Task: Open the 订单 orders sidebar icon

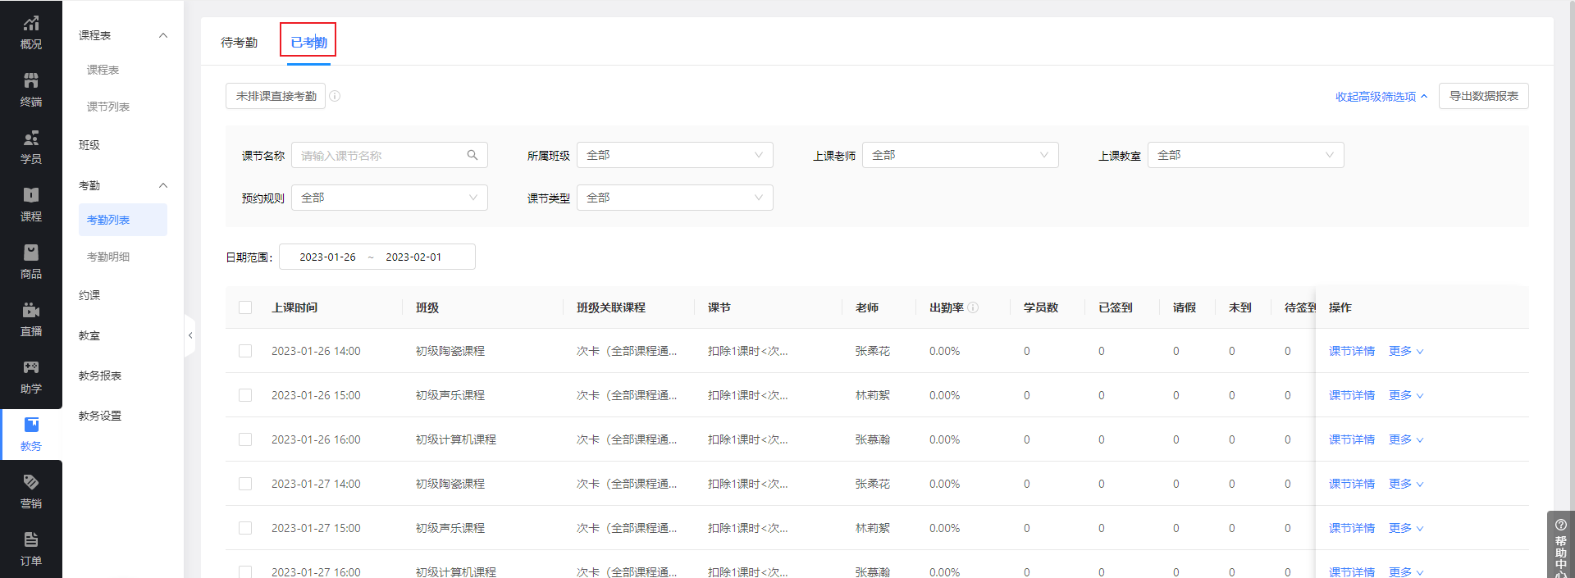Action: pyautogui.click(x=30, y=549)
